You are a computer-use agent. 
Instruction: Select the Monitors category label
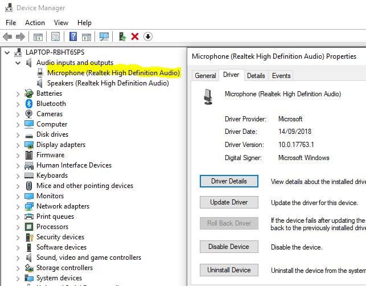[x=50, y=196]
